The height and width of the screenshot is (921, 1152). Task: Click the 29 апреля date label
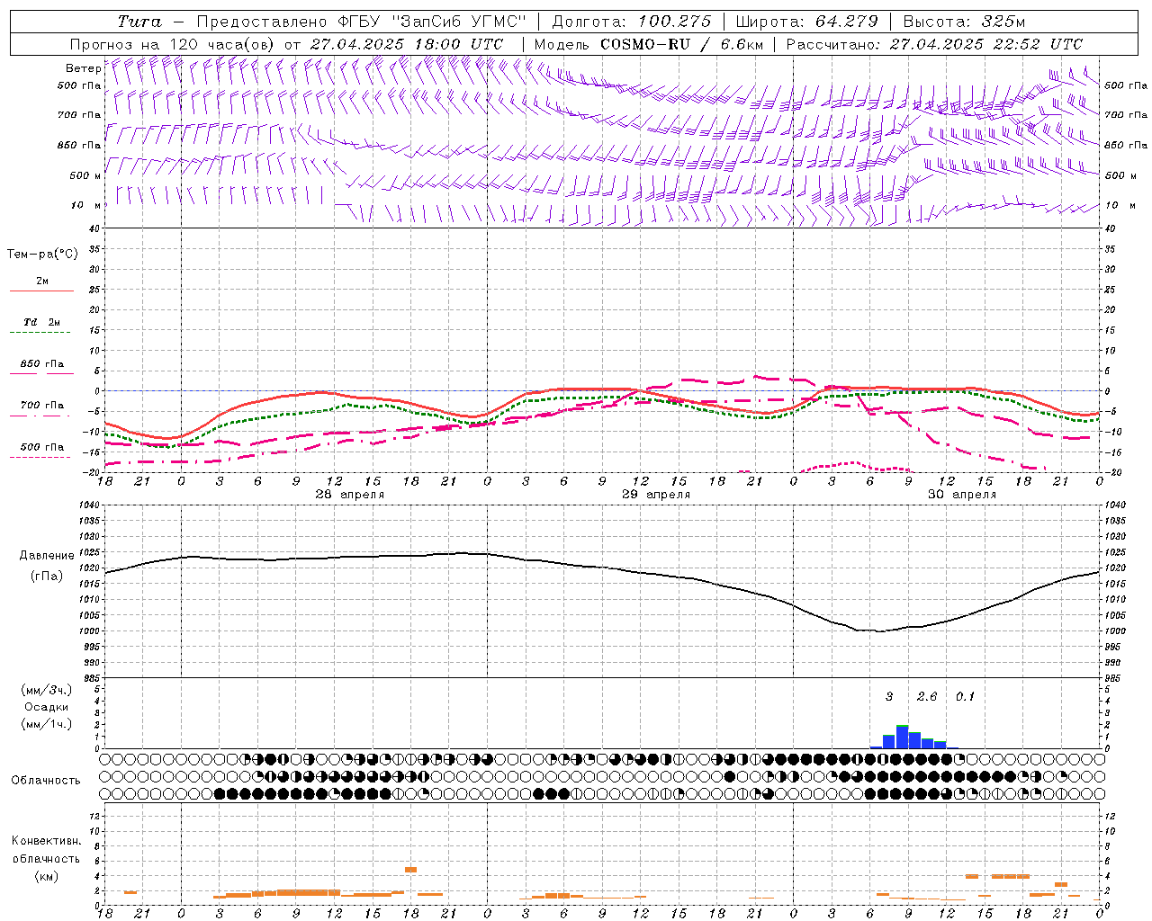pos(656,495)
